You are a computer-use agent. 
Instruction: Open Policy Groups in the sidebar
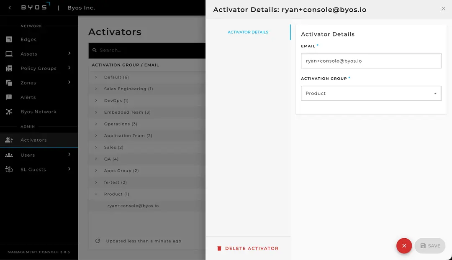39,68
